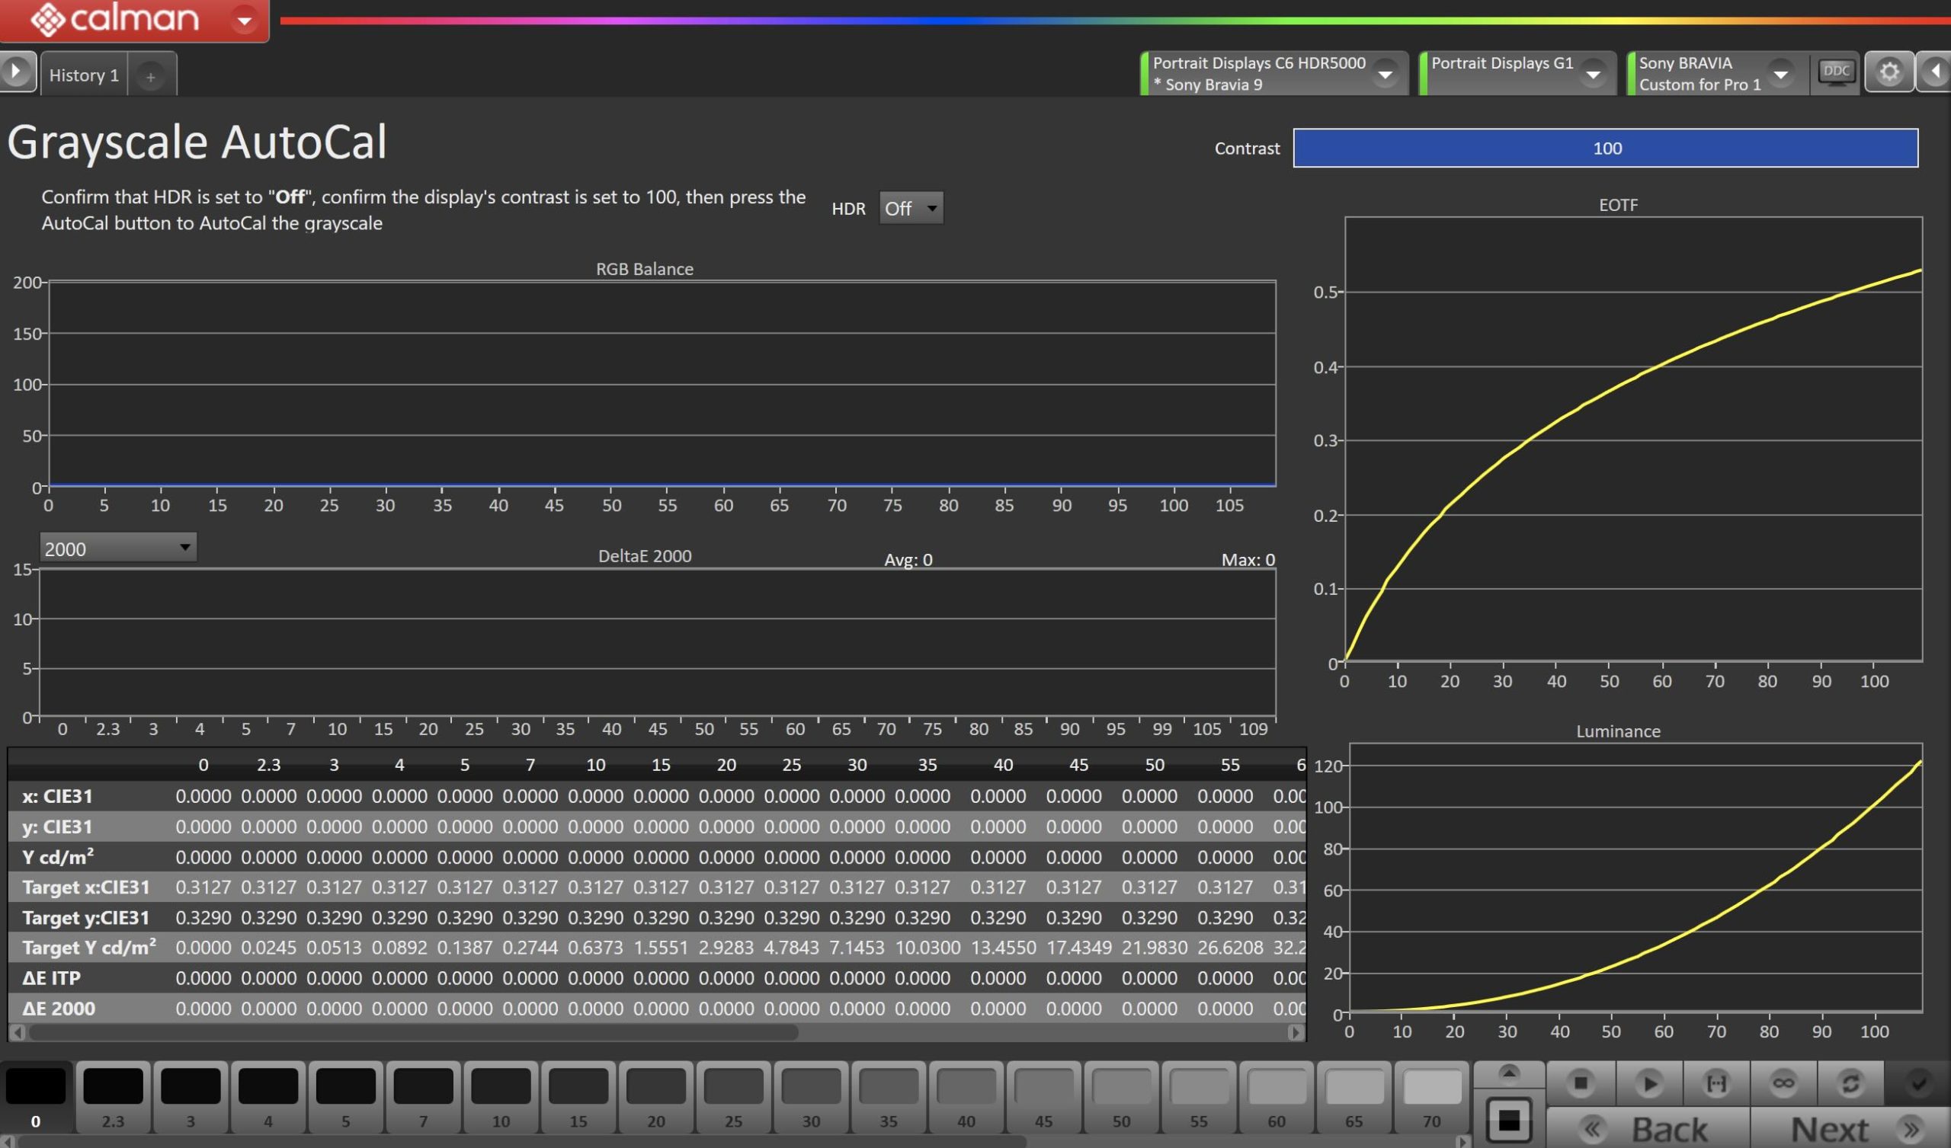Expand the Portrait Displays C6 HDR5000 meter dropdown
This screenshot has width=1951, height=1148.
pos(1384,74)
